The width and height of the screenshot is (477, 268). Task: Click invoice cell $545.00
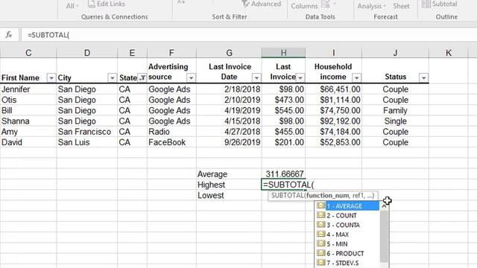[x=283, y=111]
